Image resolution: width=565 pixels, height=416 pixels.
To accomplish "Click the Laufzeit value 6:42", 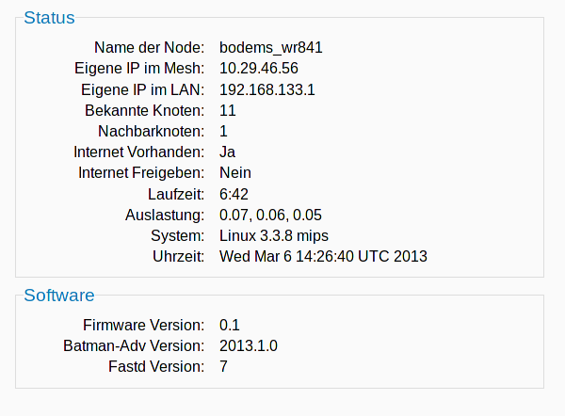I will pyautogui.click(x=234, y=194).
